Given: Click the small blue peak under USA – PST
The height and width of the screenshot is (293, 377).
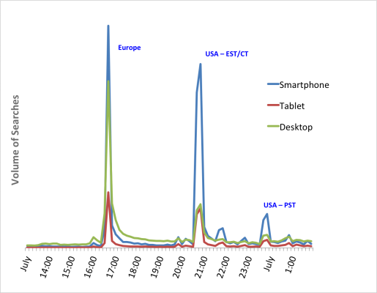Looking at the screenshot, I should click(x=267, y=214).
